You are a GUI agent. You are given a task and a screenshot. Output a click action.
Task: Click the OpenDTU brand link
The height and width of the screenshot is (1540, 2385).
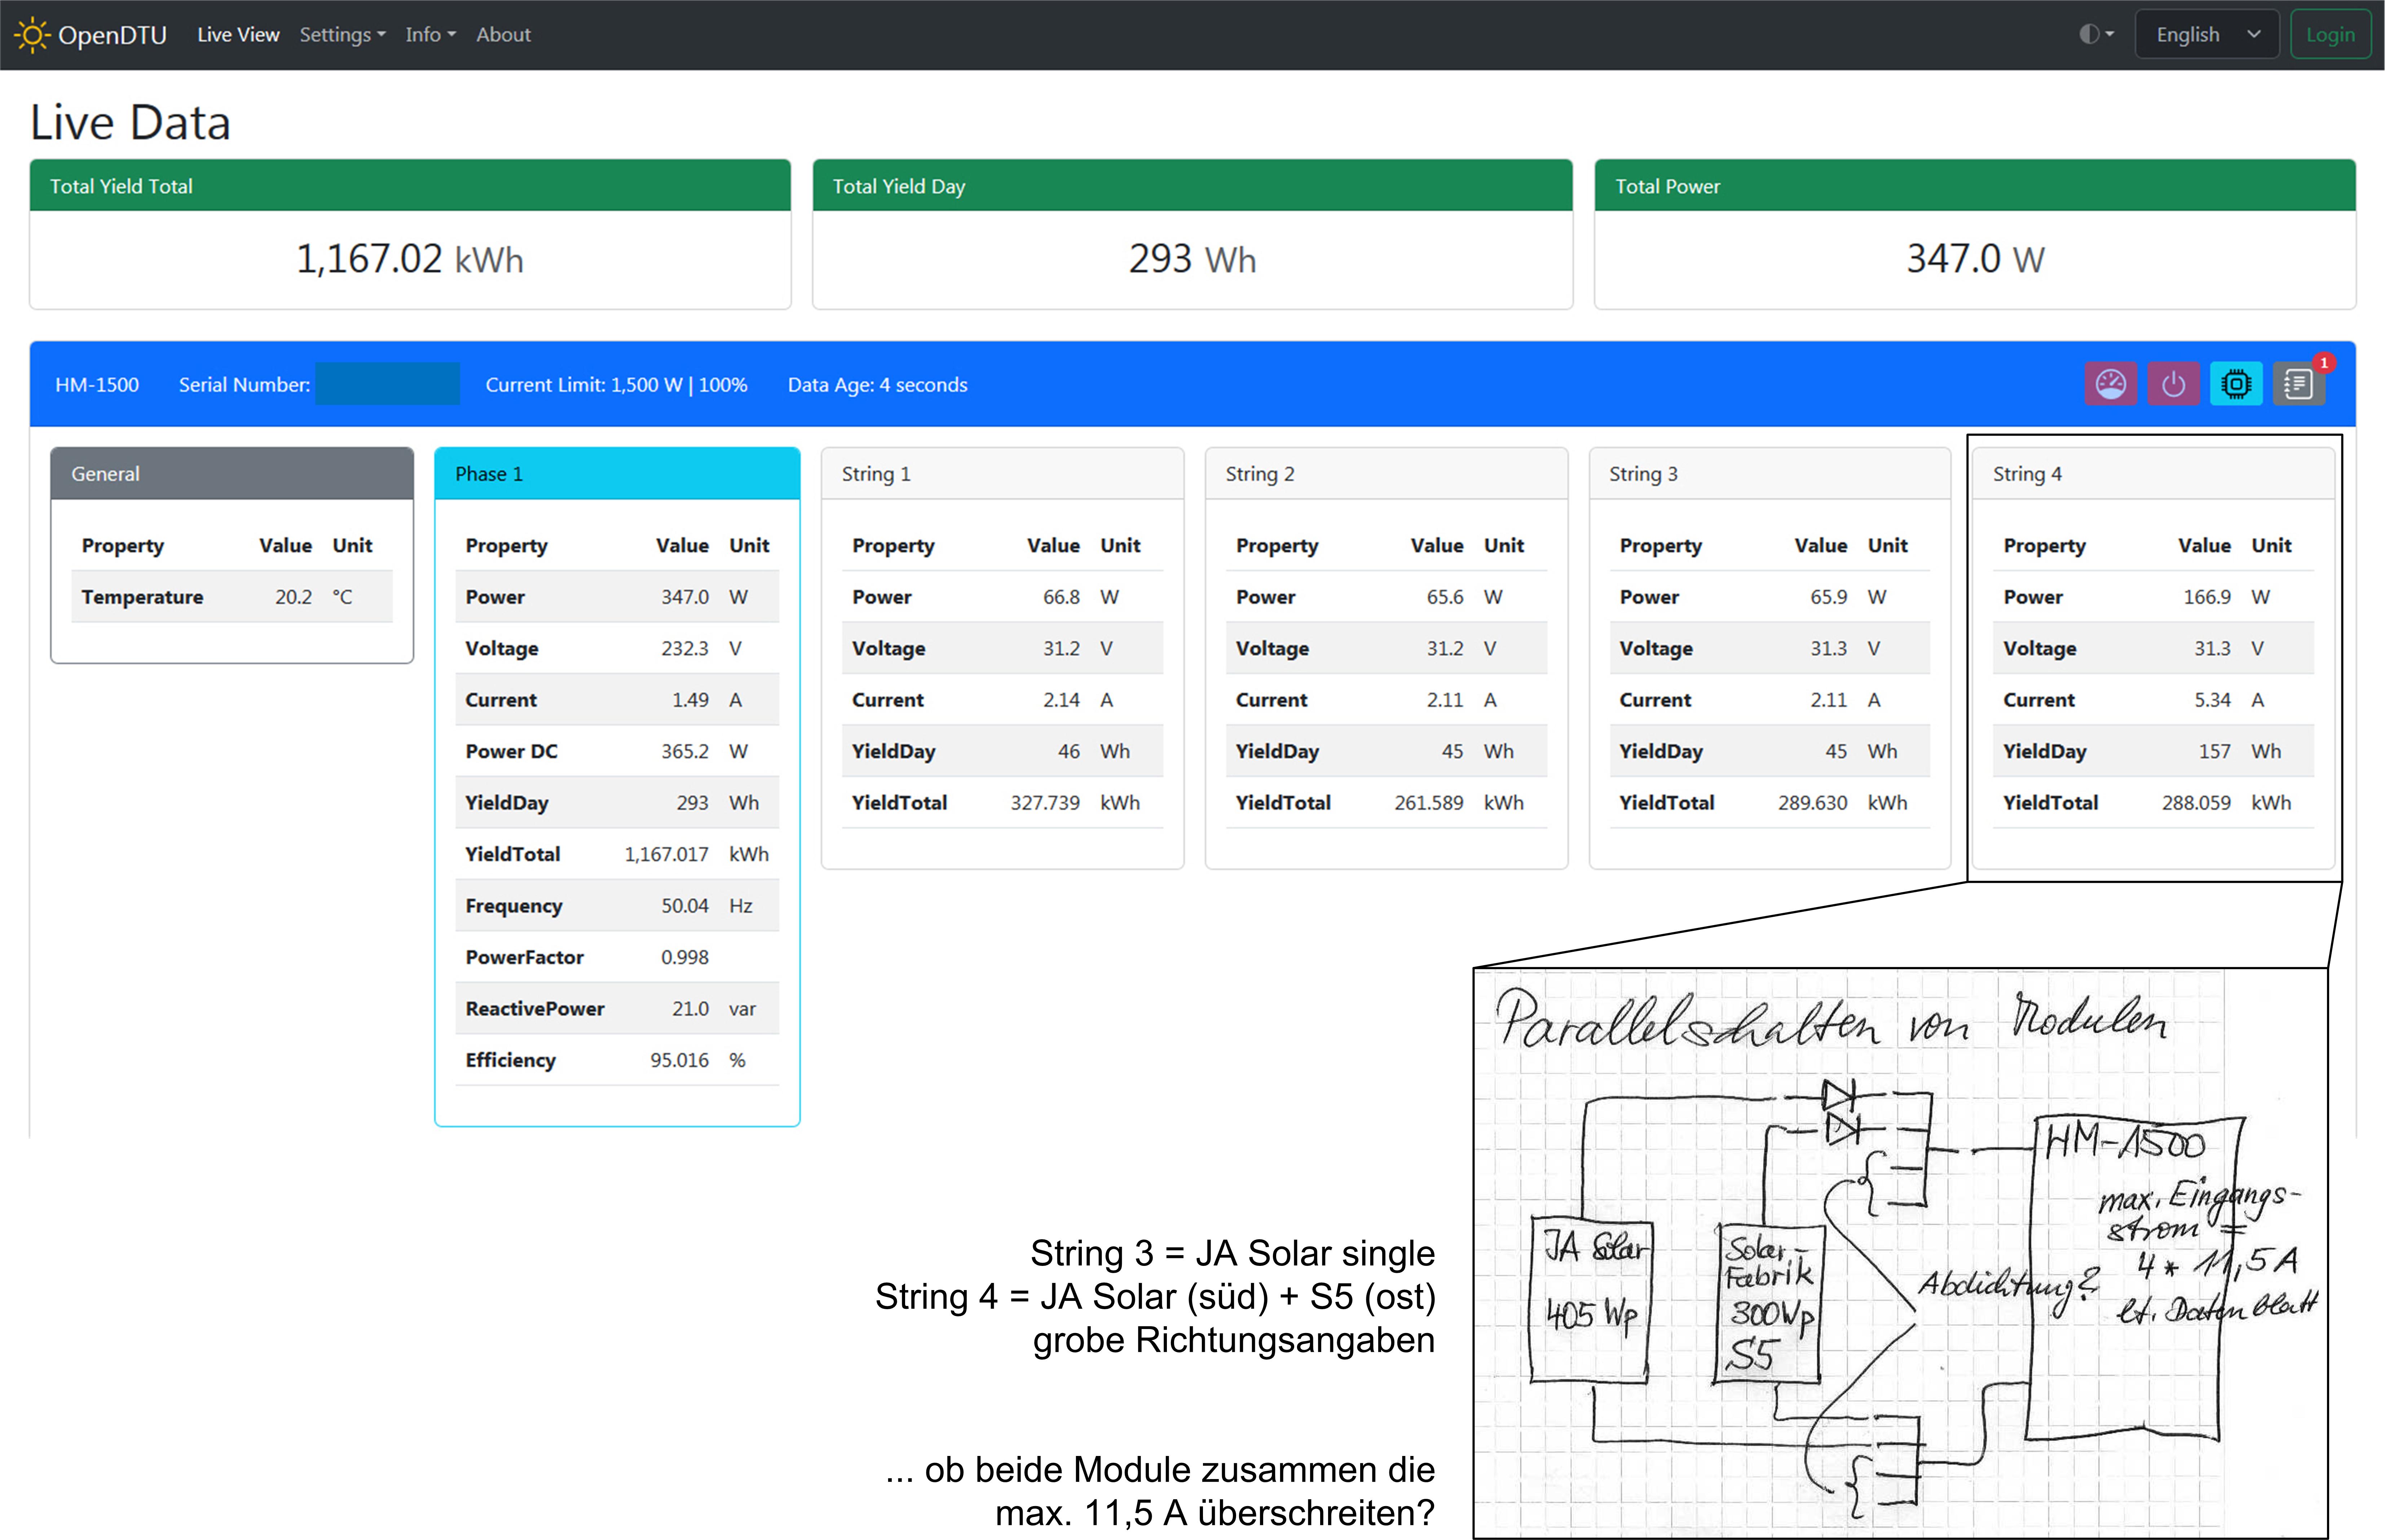[112, 35]
